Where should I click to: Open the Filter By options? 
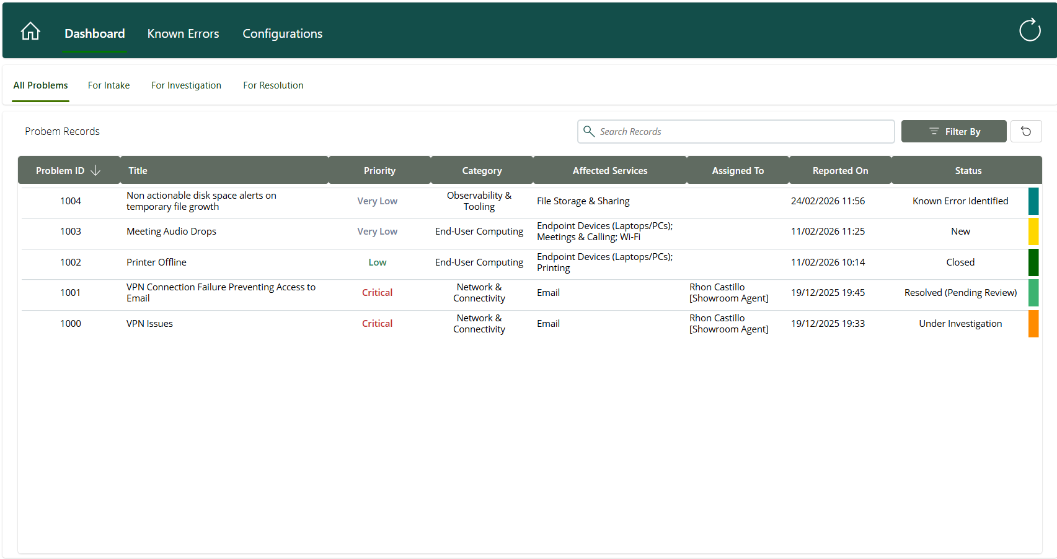pyautogui.click(x=953, y=131)
